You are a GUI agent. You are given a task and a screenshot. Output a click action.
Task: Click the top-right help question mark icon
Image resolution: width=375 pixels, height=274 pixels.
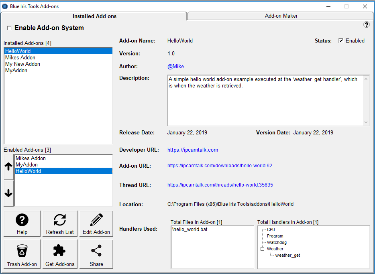click(367, 25)
